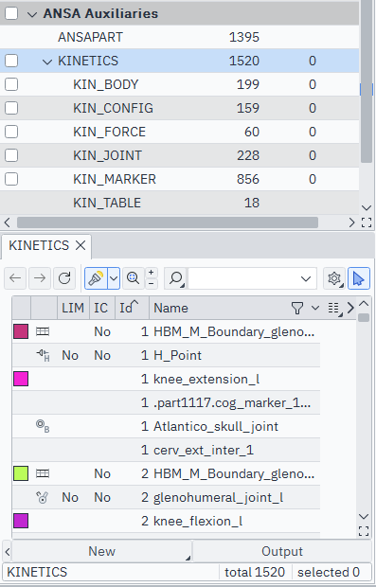
Task: Check the KIN_BODY checkbox
Action: point(11,84)
